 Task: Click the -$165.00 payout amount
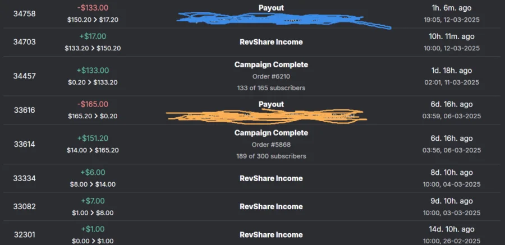tap(93, 104)
